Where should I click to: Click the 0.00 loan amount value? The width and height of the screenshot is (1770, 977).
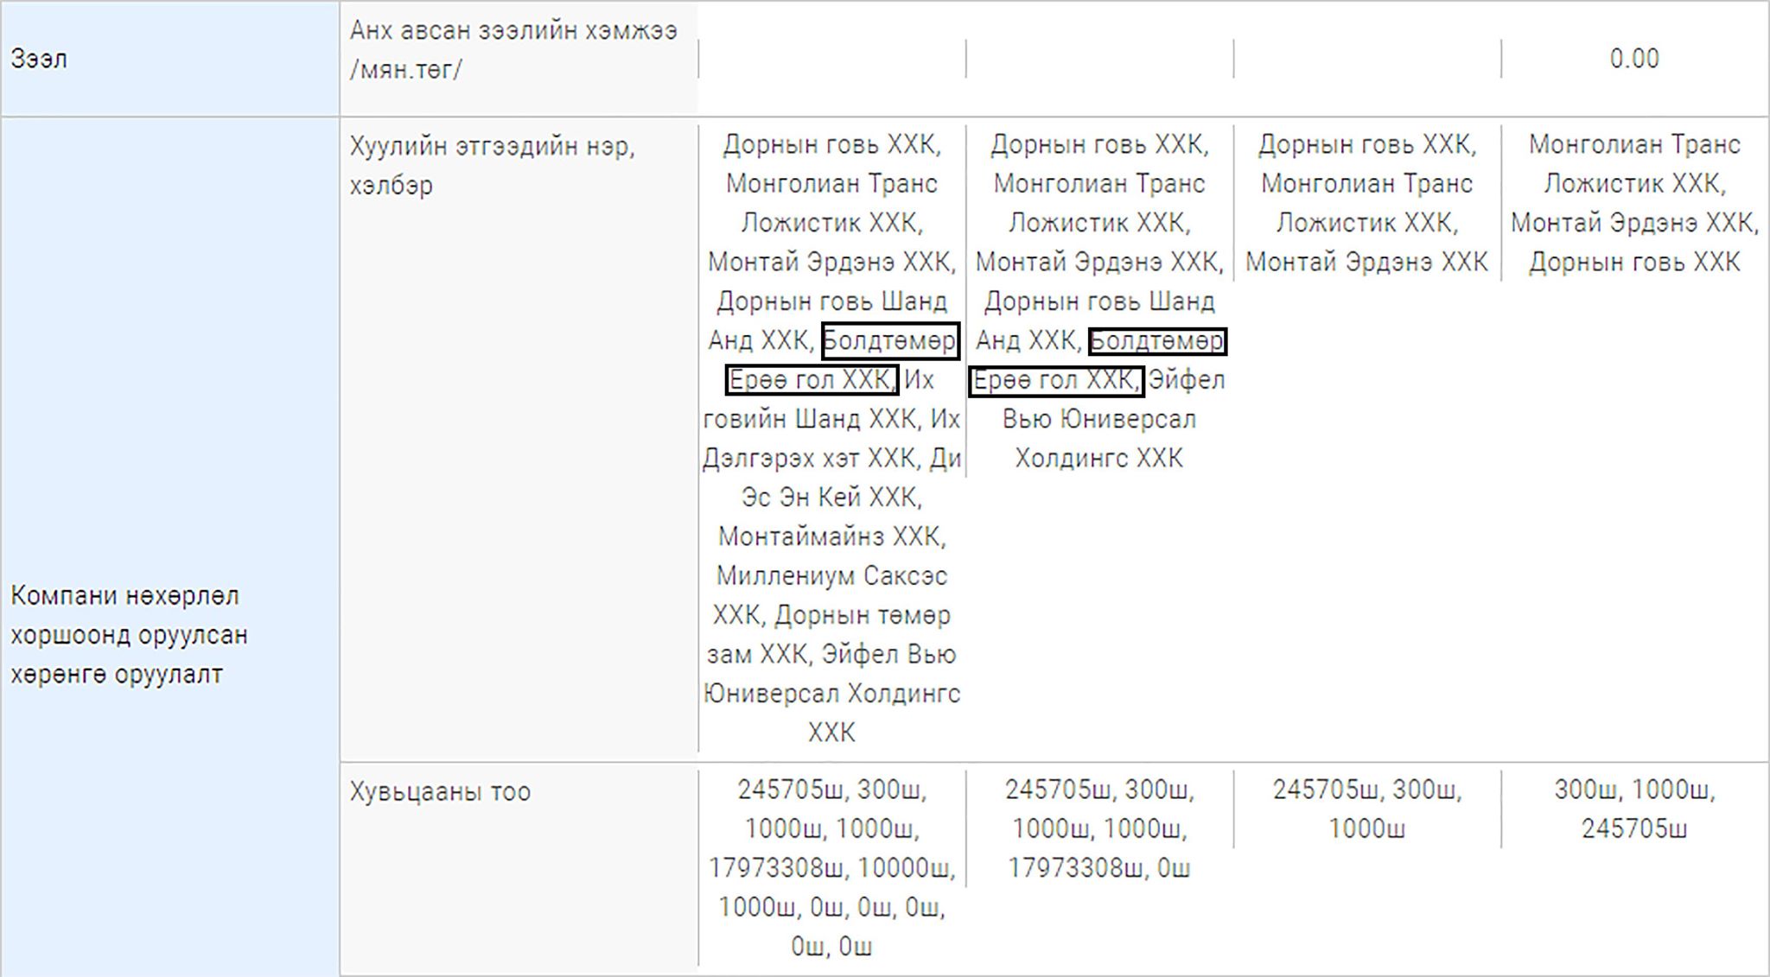pyautogui.click(x=1633, y=59)
